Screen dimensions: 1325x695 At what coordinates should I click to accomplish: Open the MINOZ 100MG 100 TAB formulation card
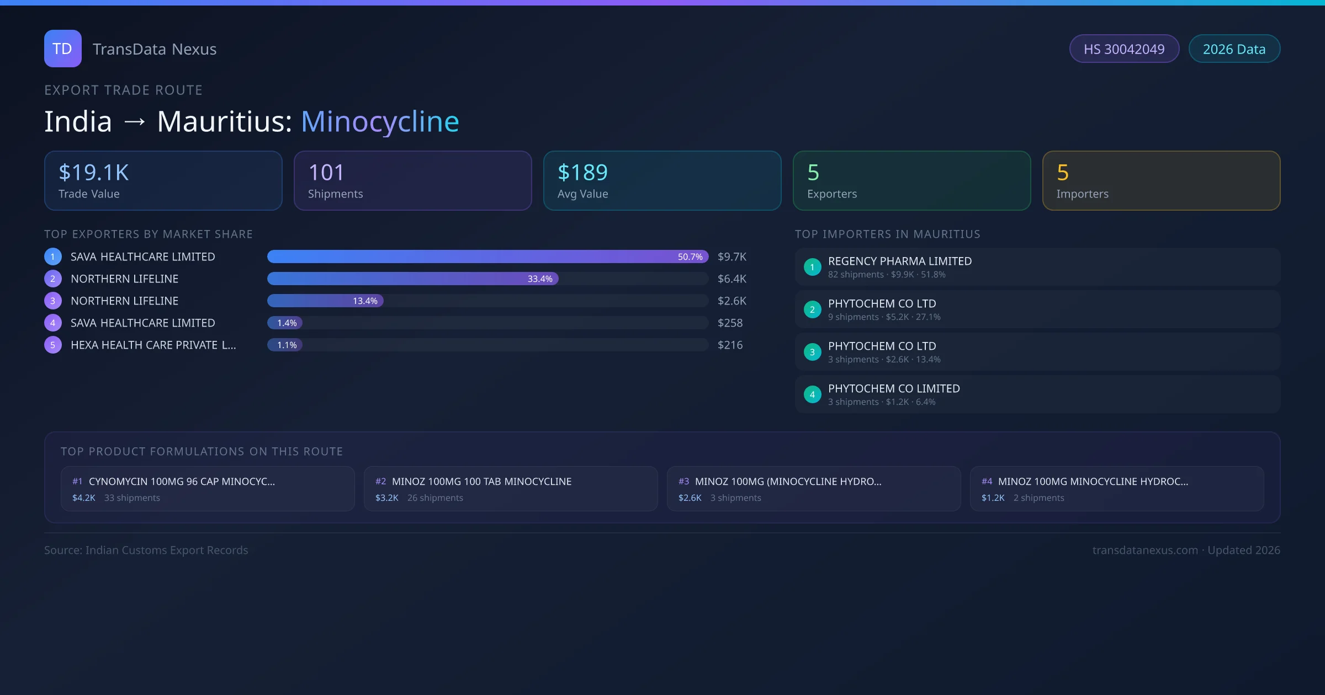pyautogui.click(x=510, y=489)
